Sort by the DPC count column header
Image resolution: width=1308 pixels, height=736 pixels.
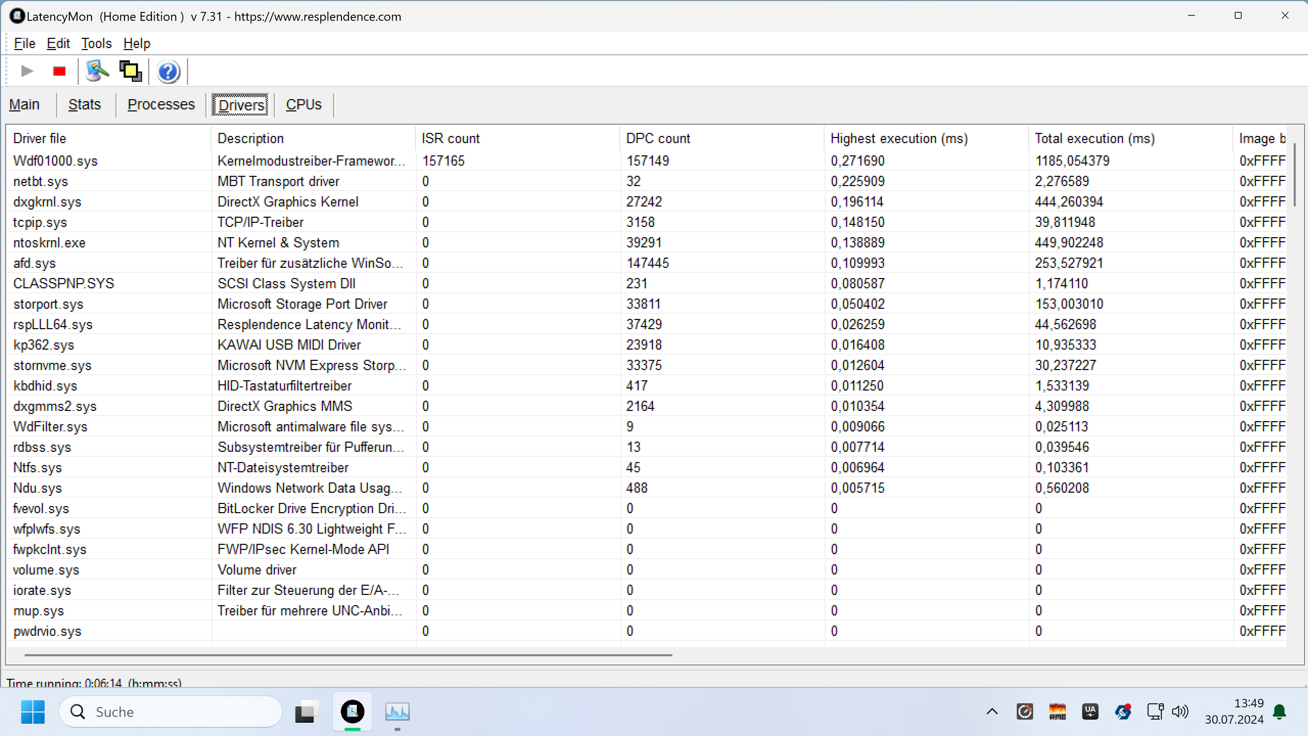(x=658, y=138)
